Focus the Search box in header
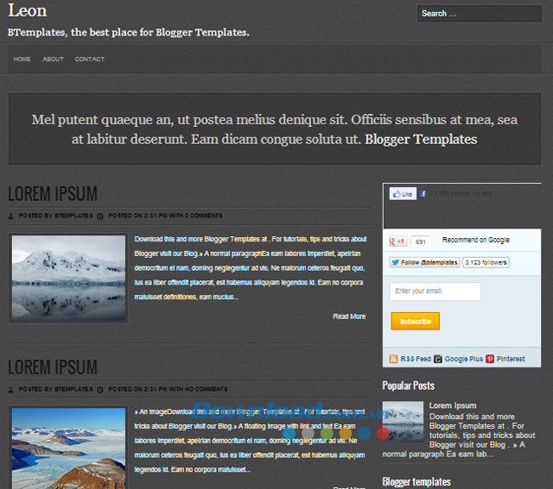Screen dimensions: 553x489 pos(480,14)
